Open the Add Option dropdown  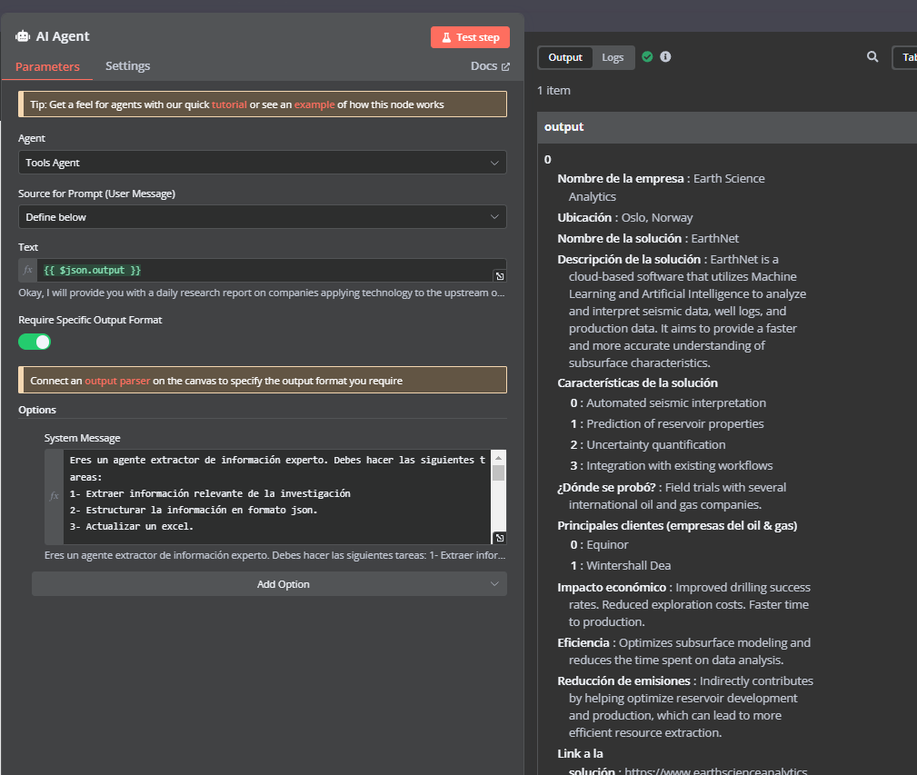pos(269,584)
